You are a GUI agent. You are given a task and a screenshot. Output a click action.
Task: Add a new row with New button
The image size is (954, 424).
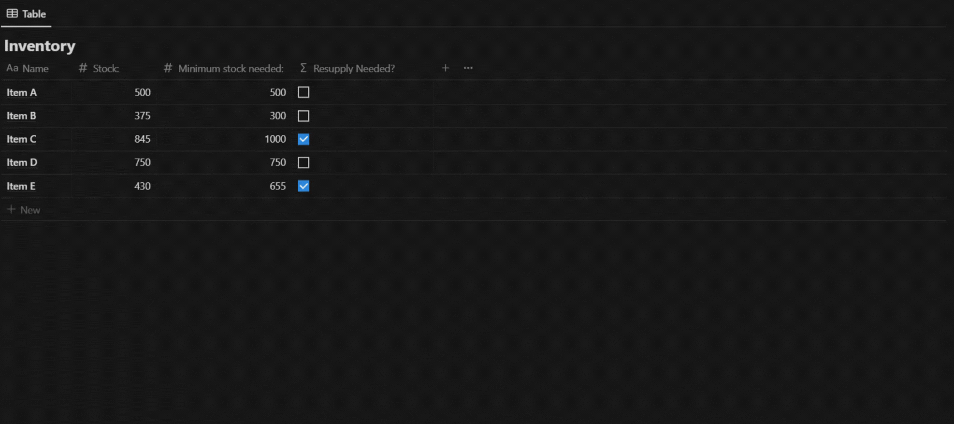[x=24, y=210]
